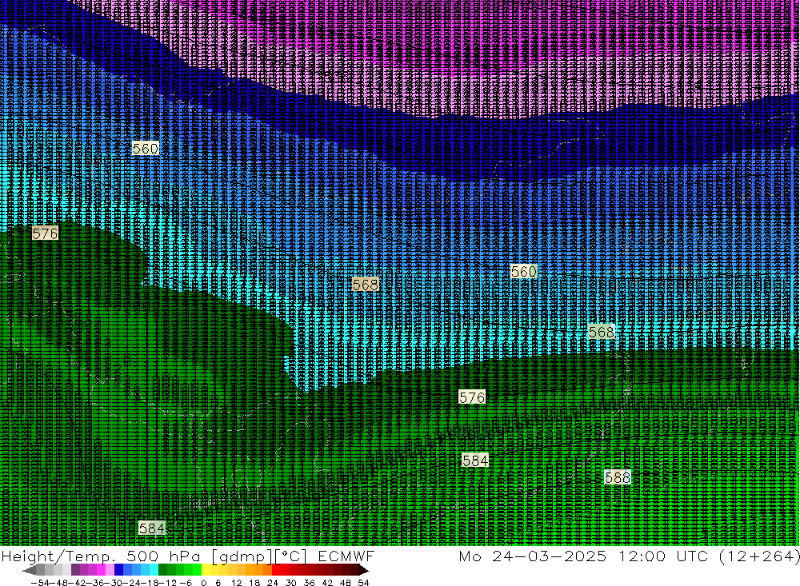This screenshot has width=800, height=586.
Task: Click the legend value 24
Action: coord(273,583)
